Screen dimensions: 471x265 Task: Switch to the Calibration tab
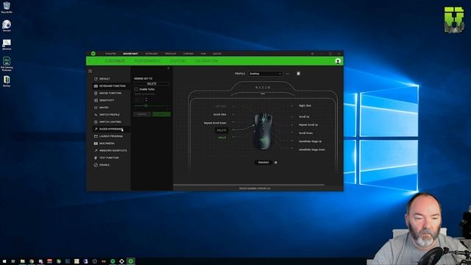tap(206, 61)
